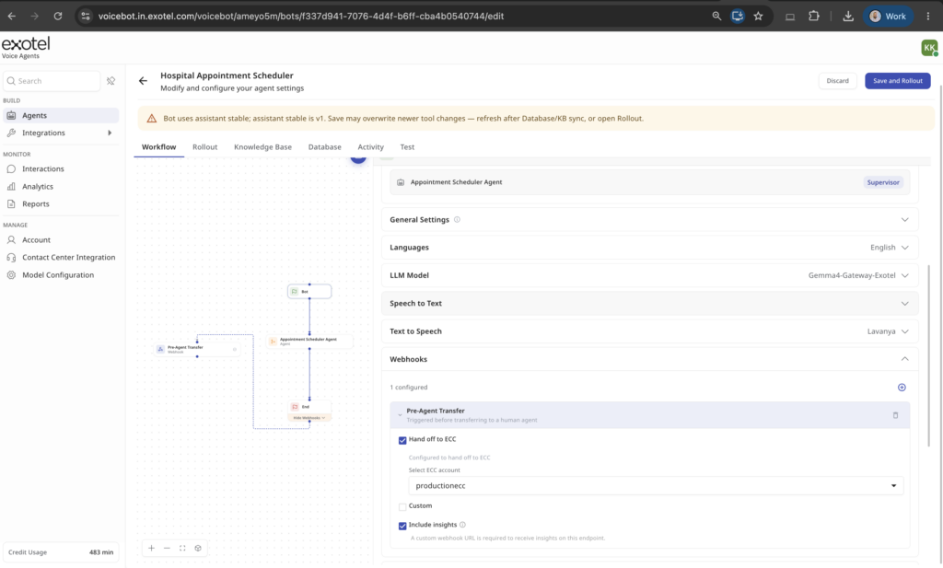Open the Select ECC account dropdown
This screenshot has width=943, height=568.
(x=656, y=486)
